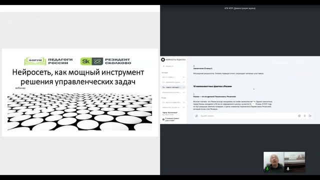Select the second participant's room video thumbnail
Viewport: 320px width, 180px height.
click(295, 162)
